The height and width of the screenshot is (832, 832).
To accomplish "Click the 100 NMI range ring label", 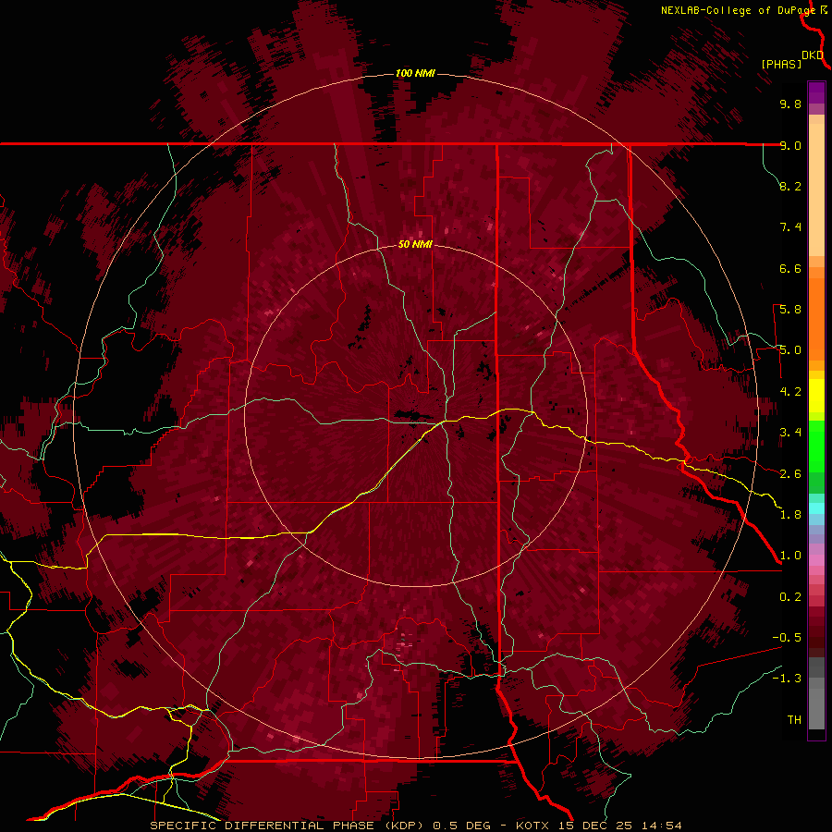I will click(415, 73).
